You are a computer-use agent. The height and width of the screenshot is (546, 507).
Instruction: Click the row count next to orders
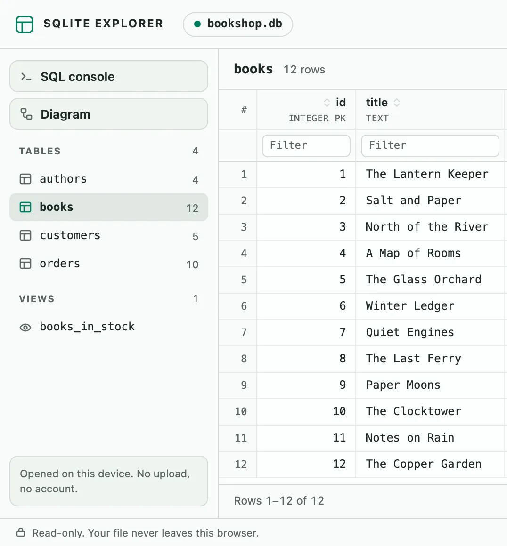click(192, 265)
